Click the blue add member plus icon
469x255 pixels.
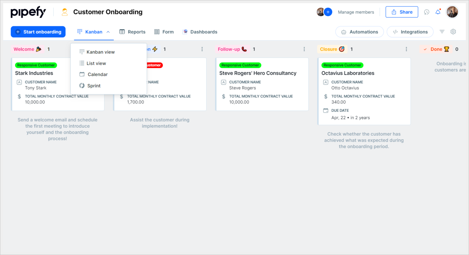click(x=328, y=12)
